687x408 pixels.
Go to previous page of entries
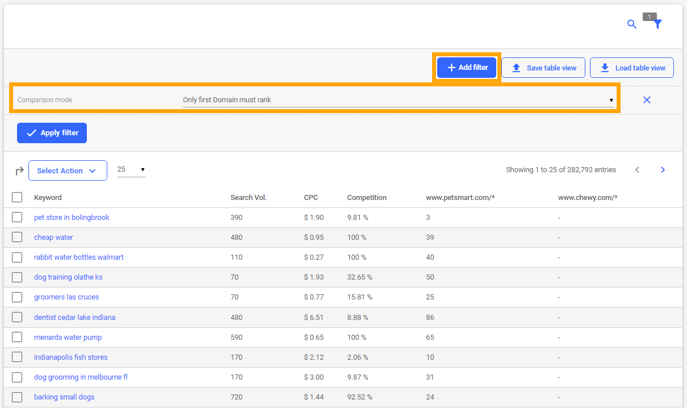(637, 170)
